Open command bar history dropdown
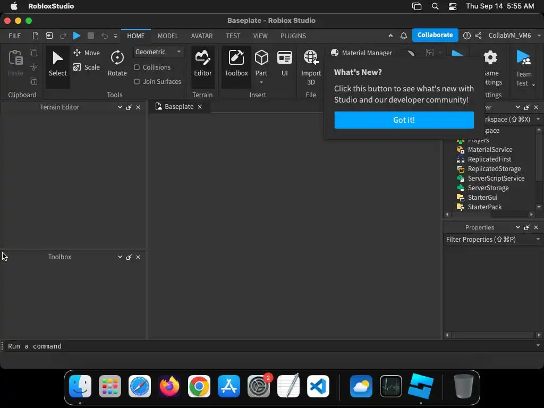This screenshot has height=408, width=544. (x=538, y=345)
